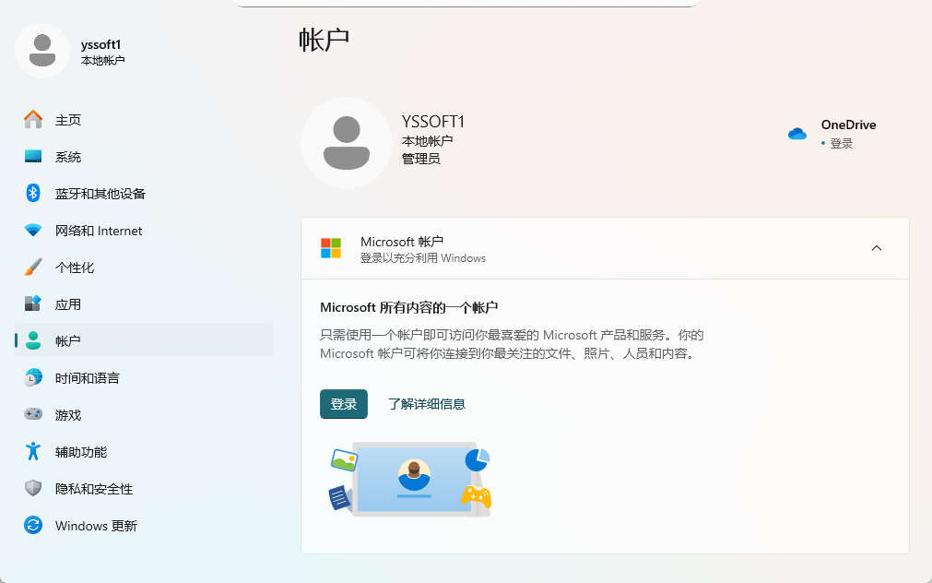Image resolution: width=932 pixels, height=583 pixels.
Task: Click the gamepad icon for 游戏
Action: pyautogui.click(x=33, y=413)
